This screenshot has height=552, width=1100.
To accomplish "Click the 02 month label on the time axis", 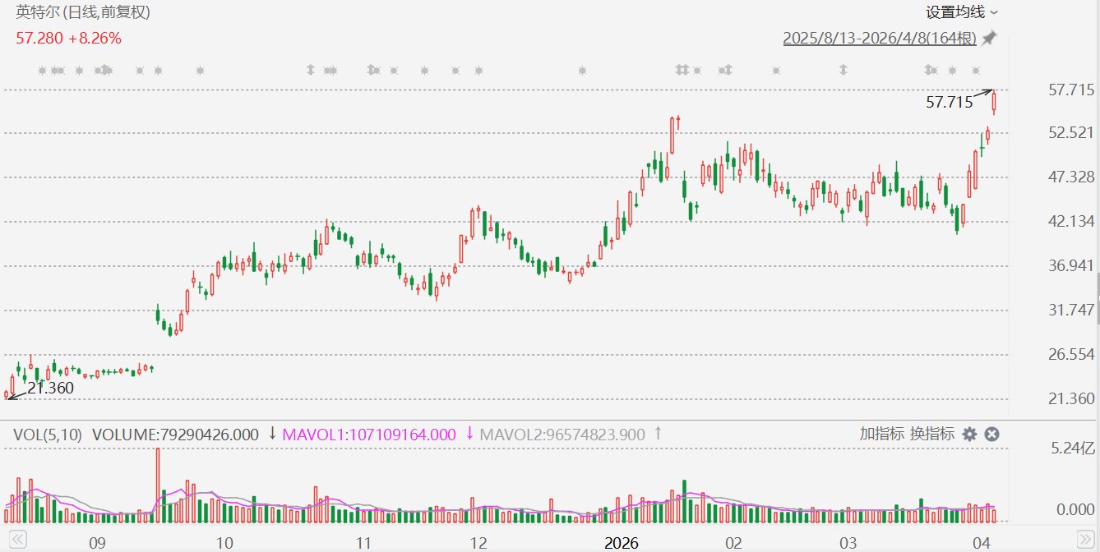I will (x=733, y=543).
